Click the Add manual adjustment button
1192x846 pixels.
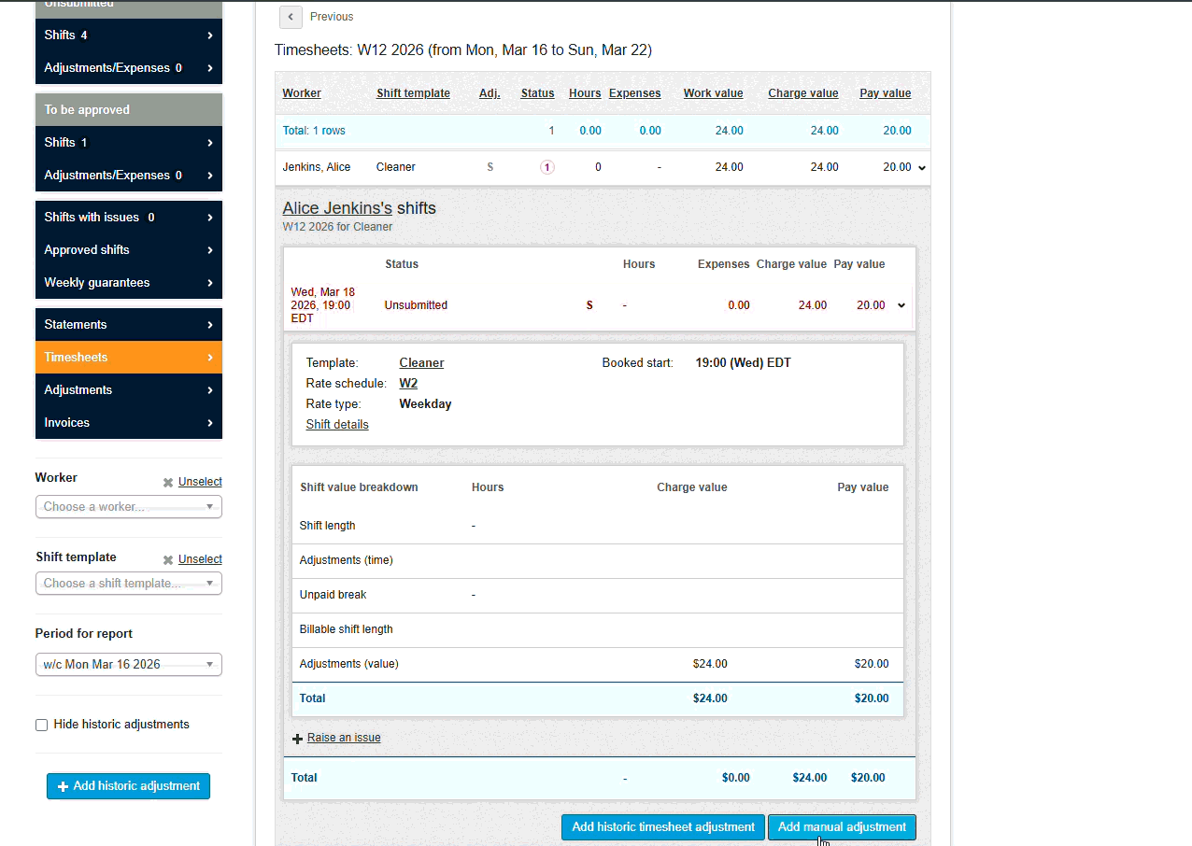tap(841, 826)
